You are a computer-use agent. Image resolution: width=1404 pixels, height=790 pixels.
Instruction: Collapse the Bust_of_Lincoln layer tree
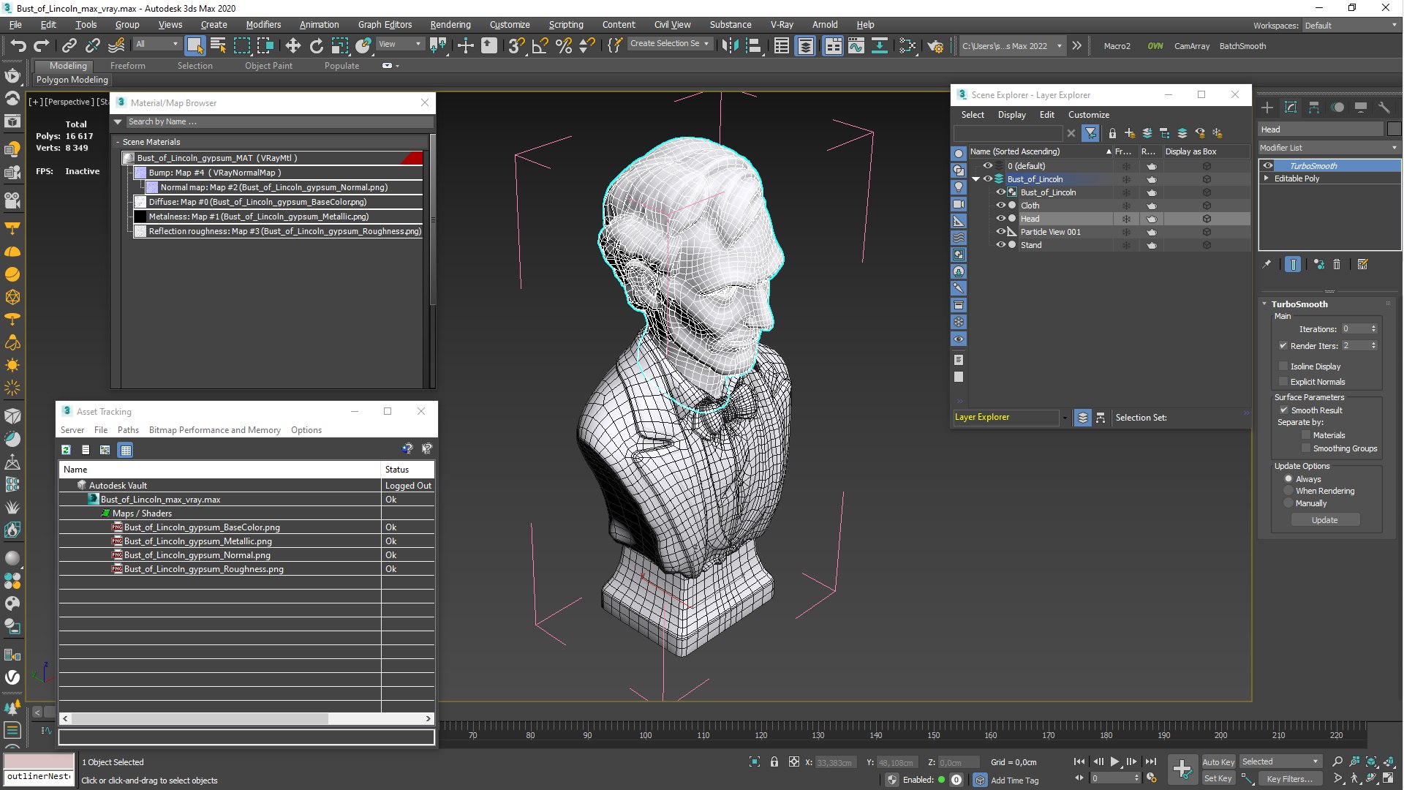[975, 179]
